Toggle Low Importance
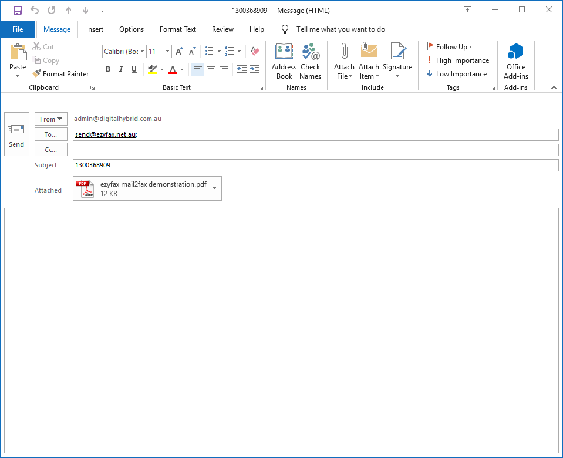 pyautogui.click(x=457, y=74)
